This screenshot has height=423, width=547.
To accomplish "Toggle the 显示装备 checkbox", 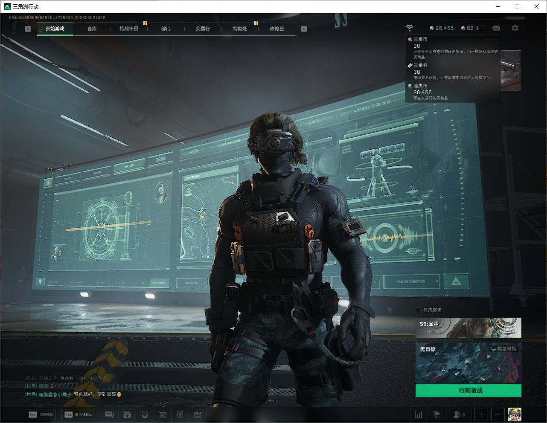I will (419, 310).
